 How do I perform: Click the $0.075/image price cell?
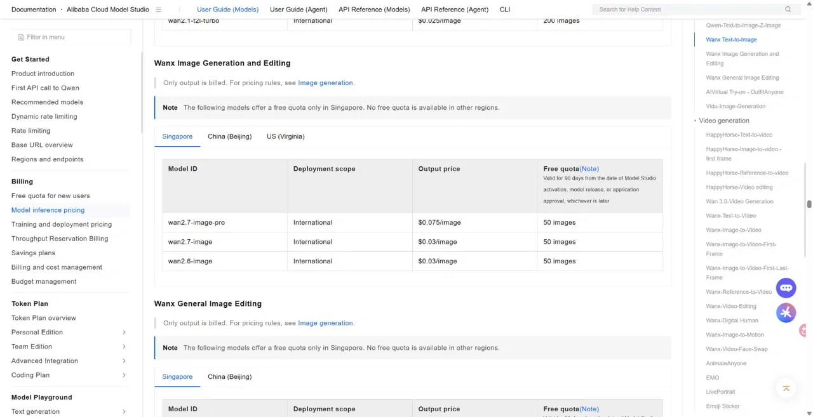click(475, 223)
